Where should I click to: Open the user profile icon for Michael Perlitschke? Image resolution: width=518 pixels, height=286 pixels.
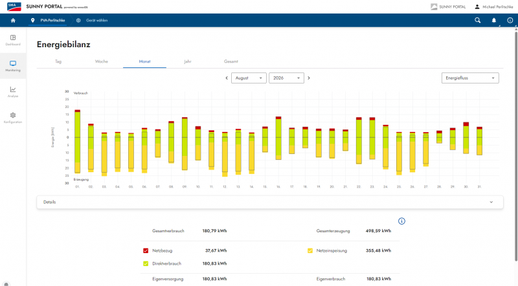click(477, 6)
